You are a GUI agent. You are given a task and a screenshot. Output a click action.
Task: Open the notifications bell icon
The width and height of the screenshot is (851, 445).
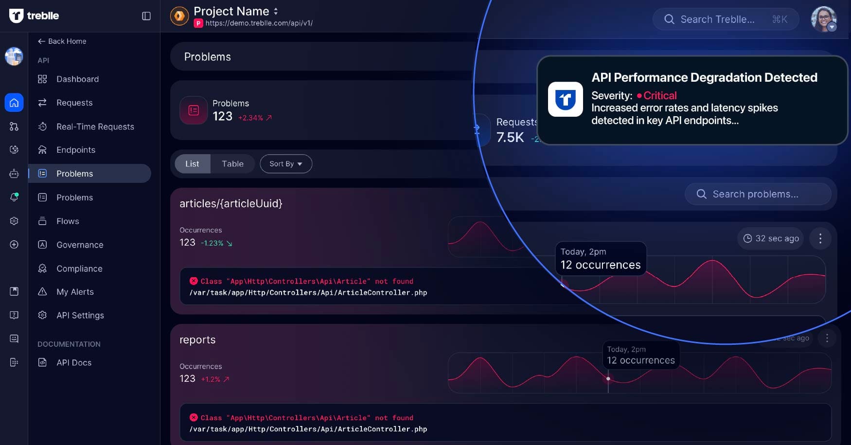pos(14,197)
